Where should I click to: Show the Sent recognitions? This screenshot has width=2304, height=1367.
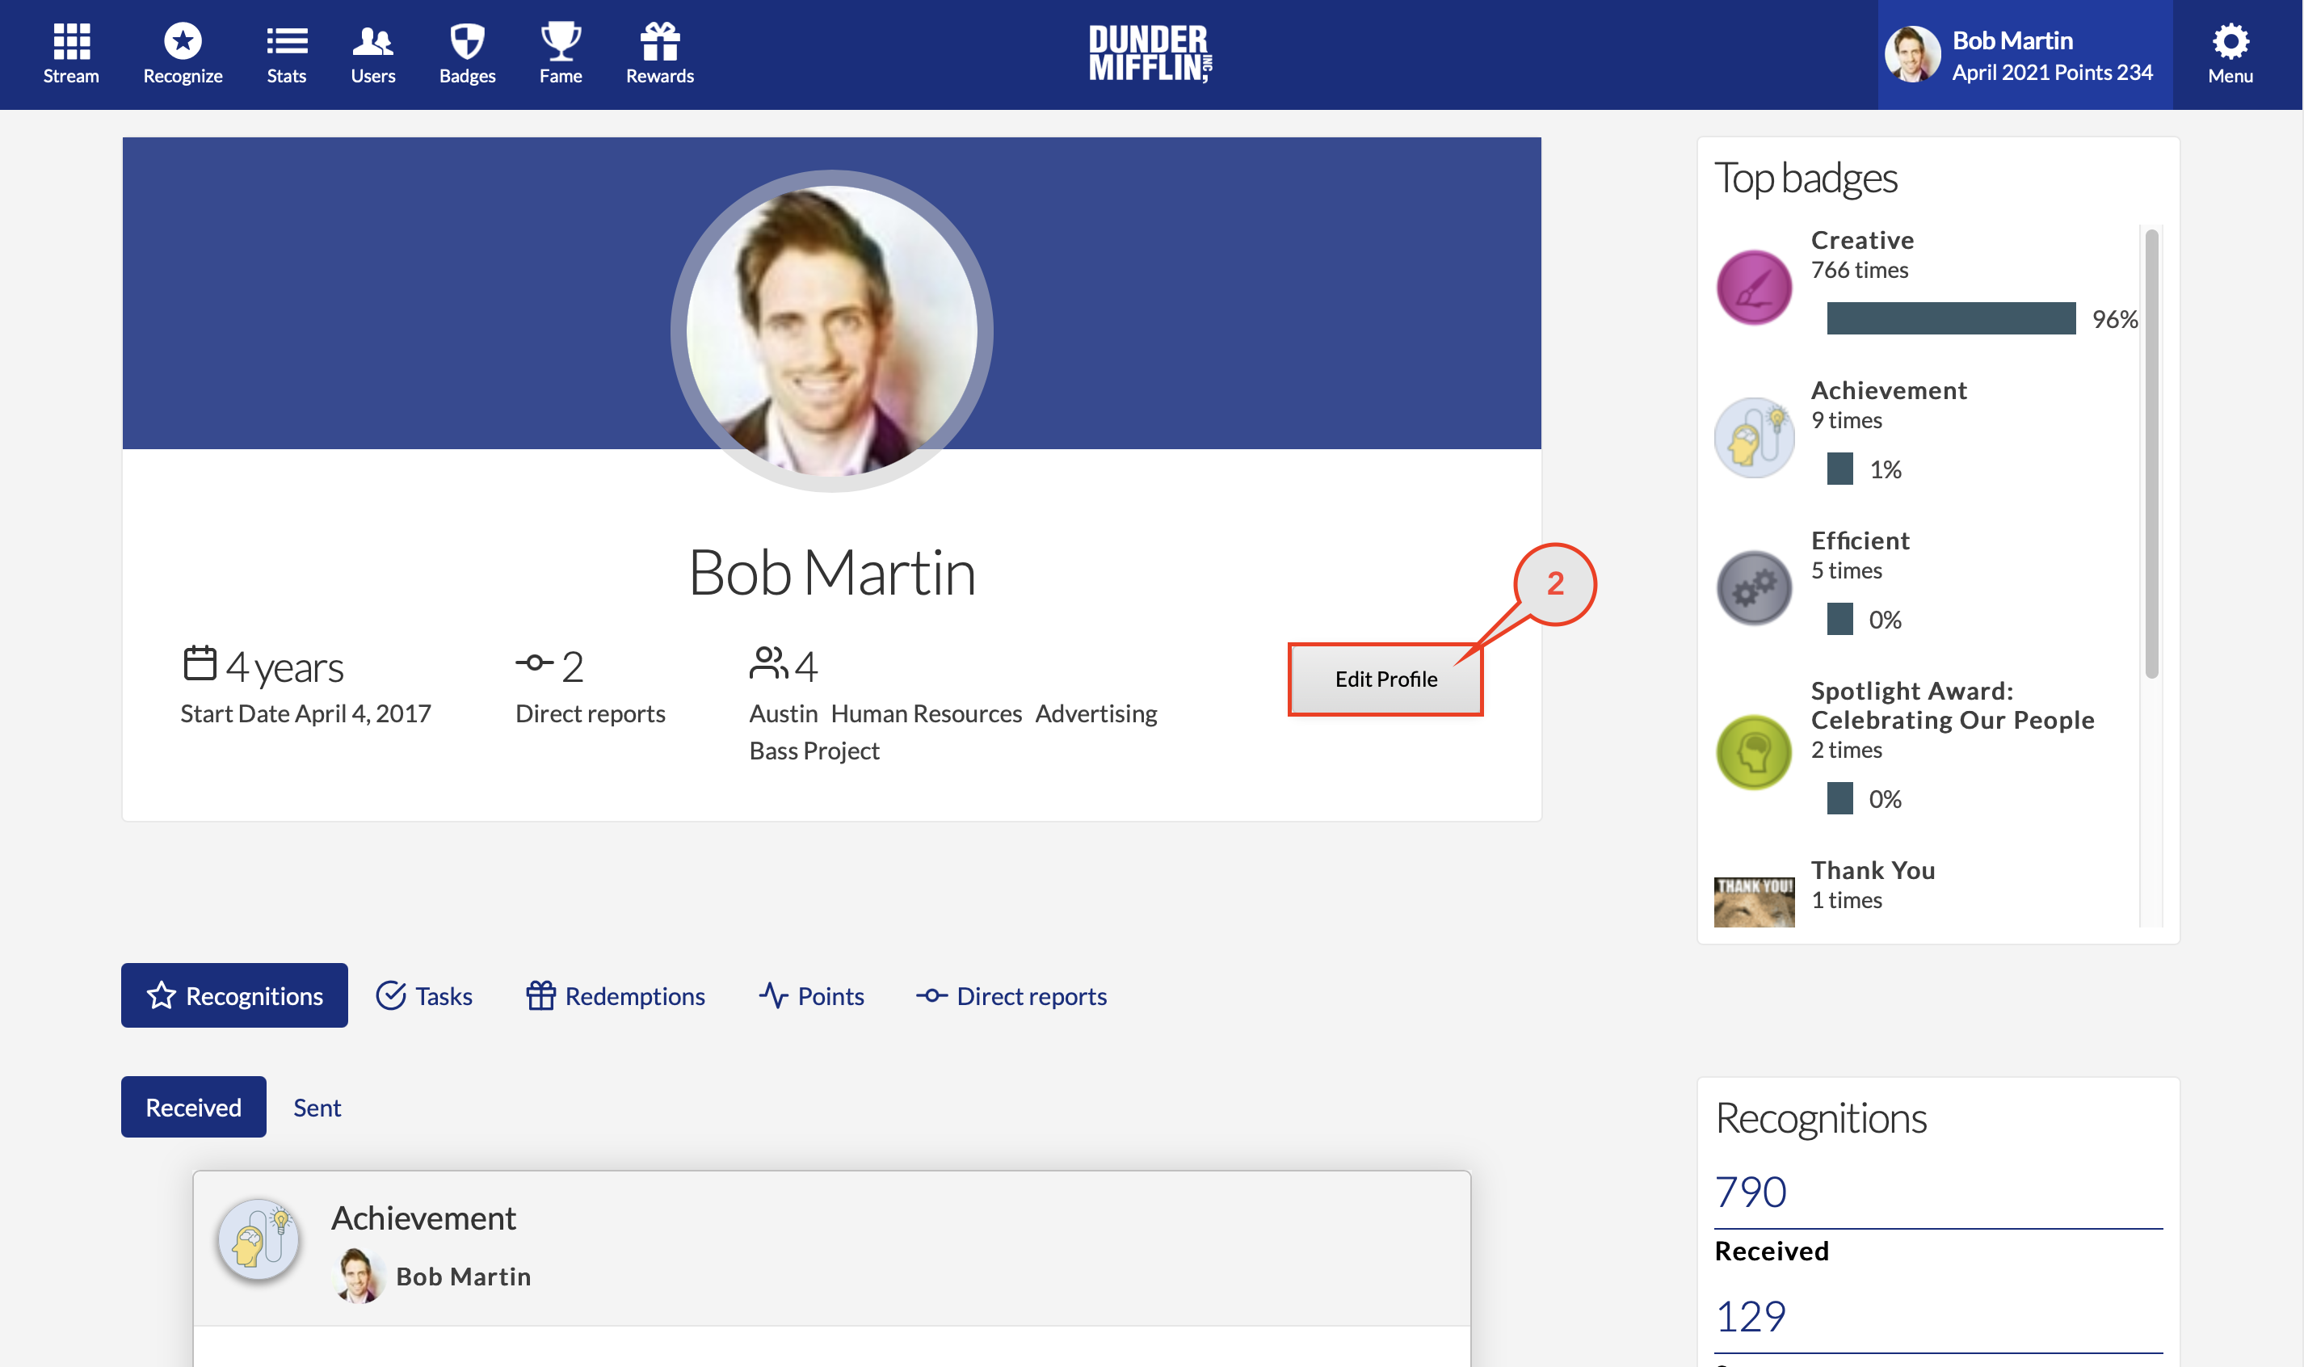point(317,1107)
